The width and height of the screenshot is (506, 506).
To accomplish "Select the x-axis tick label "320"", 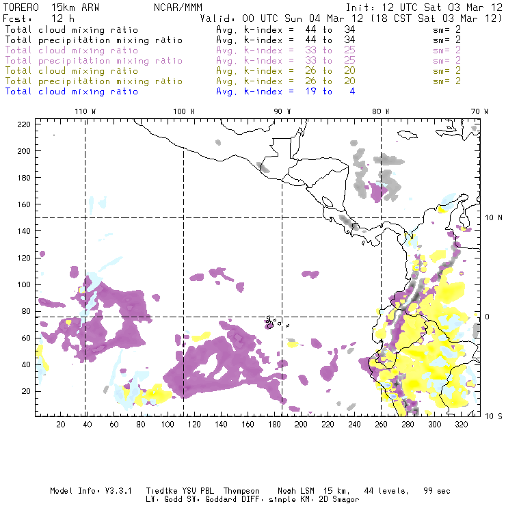I will 461,425.
